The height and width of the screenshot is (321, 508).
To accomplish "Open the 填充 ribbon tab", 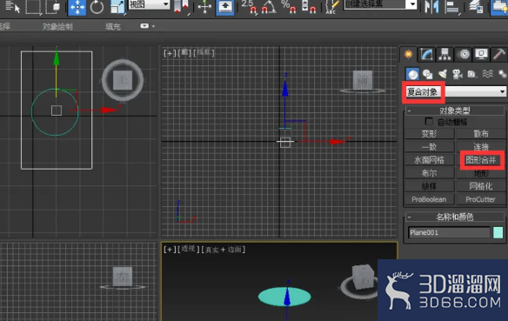I will tap(113, 27).
